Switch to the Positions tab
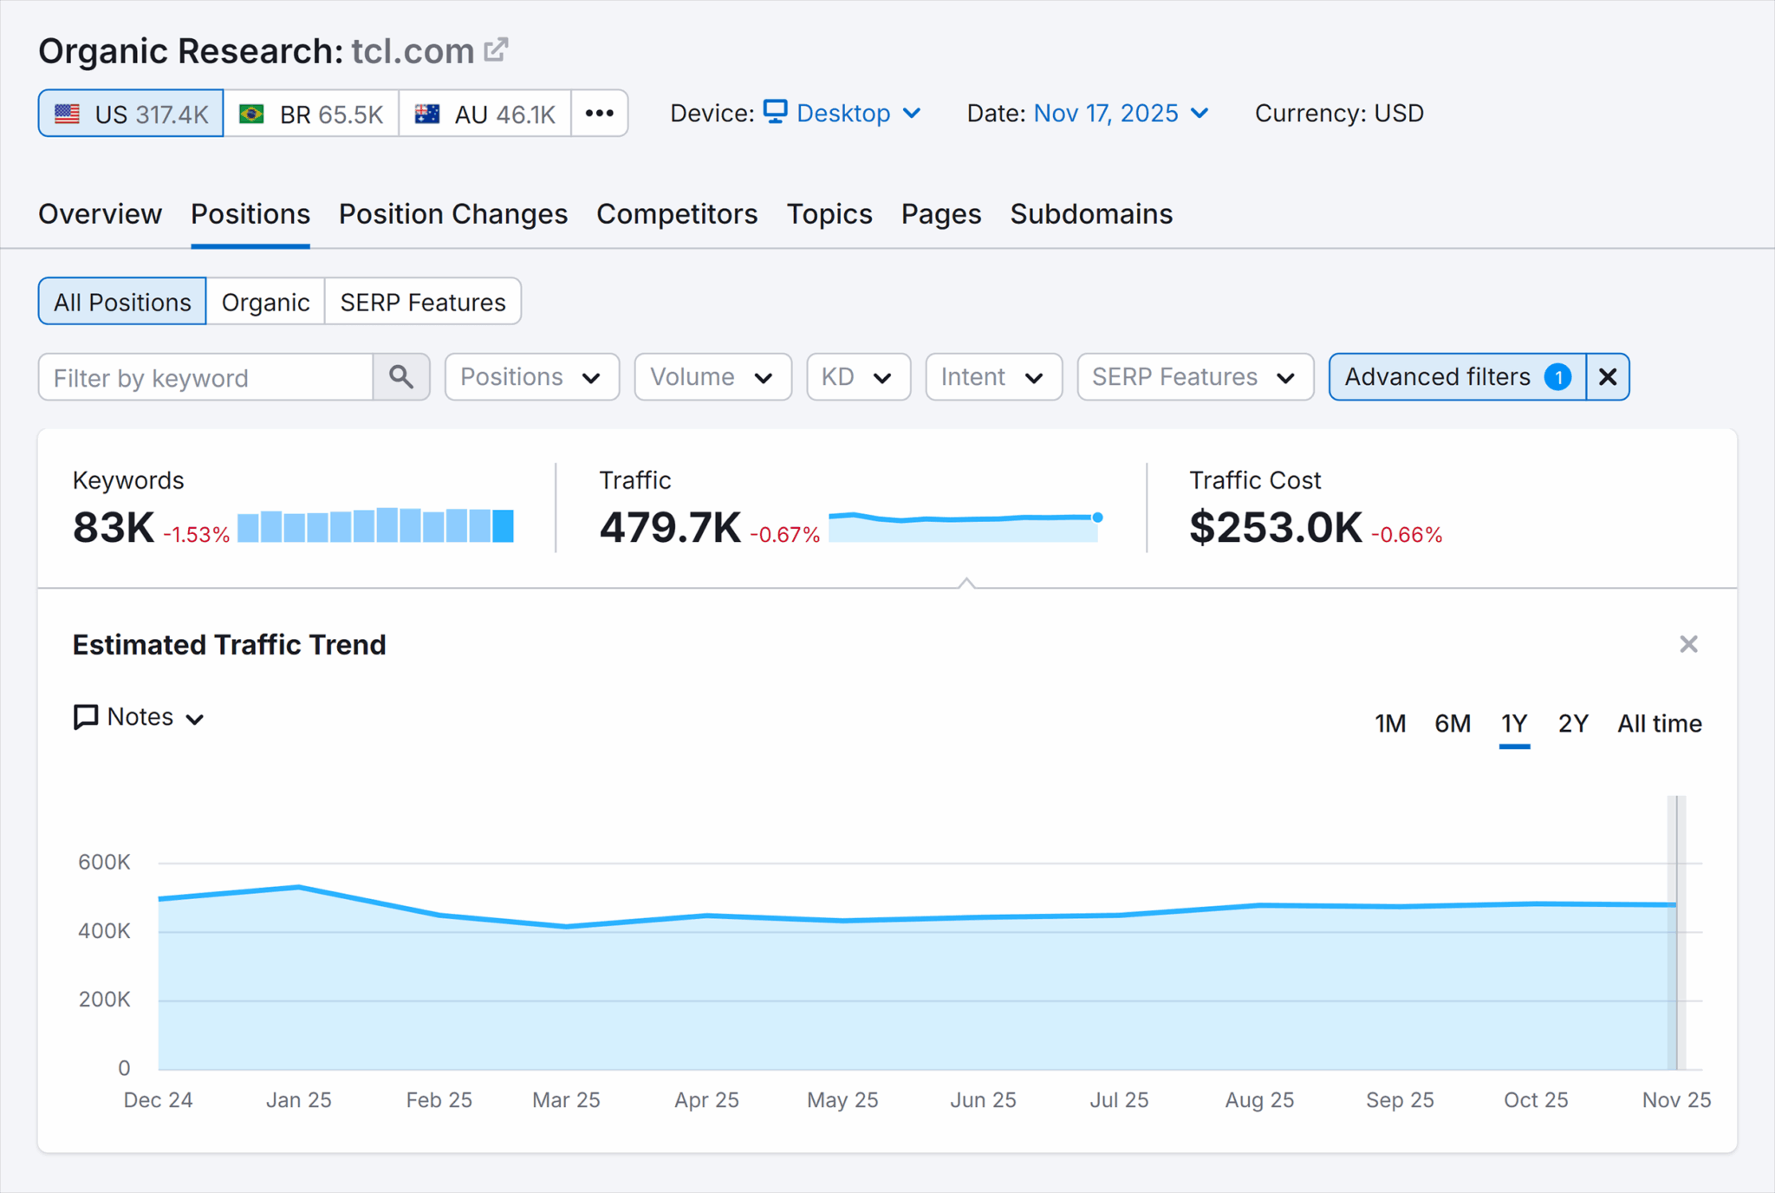The width and height of the screenshot is (1775, 1193). [x=250, y=214]
